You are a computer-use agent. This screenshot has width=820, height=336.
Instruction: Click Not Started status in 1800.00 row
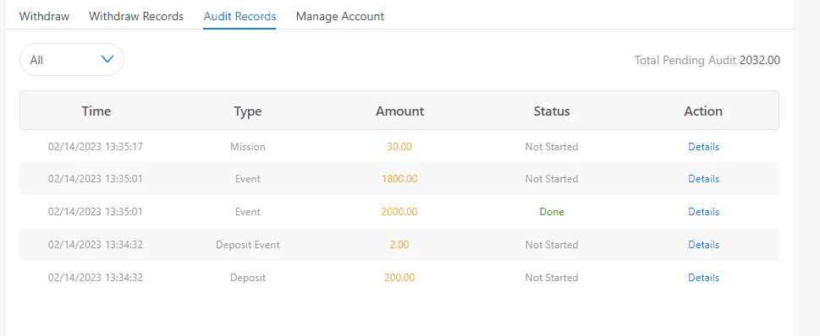pyautogui.click(x=552, y=178)
